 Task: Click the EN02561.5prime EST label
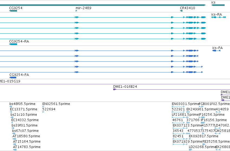56,104
